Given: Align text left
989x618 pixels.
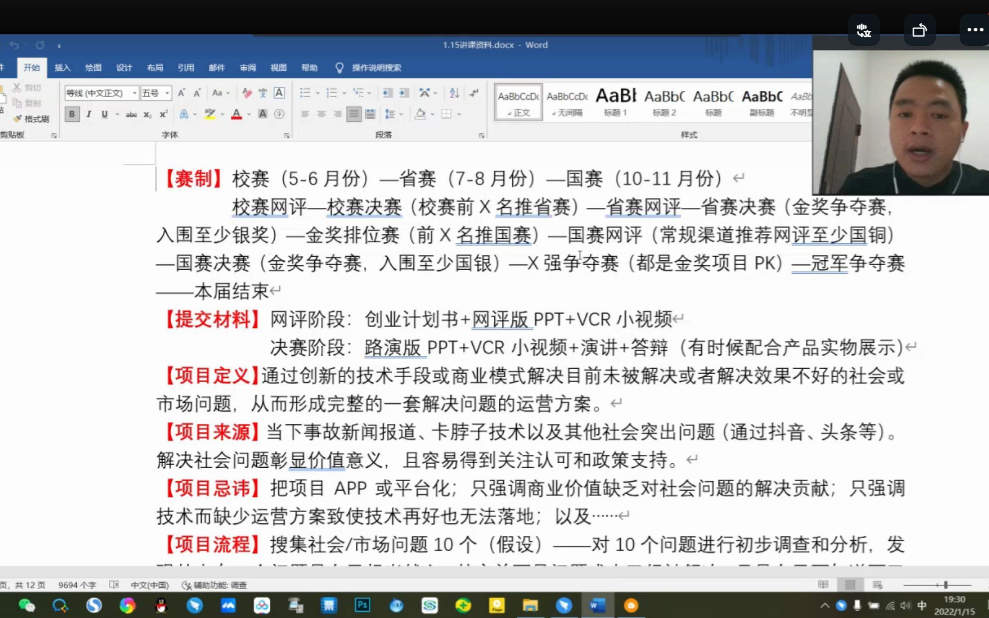Looking at the screenshot, I should pos(305,114).
